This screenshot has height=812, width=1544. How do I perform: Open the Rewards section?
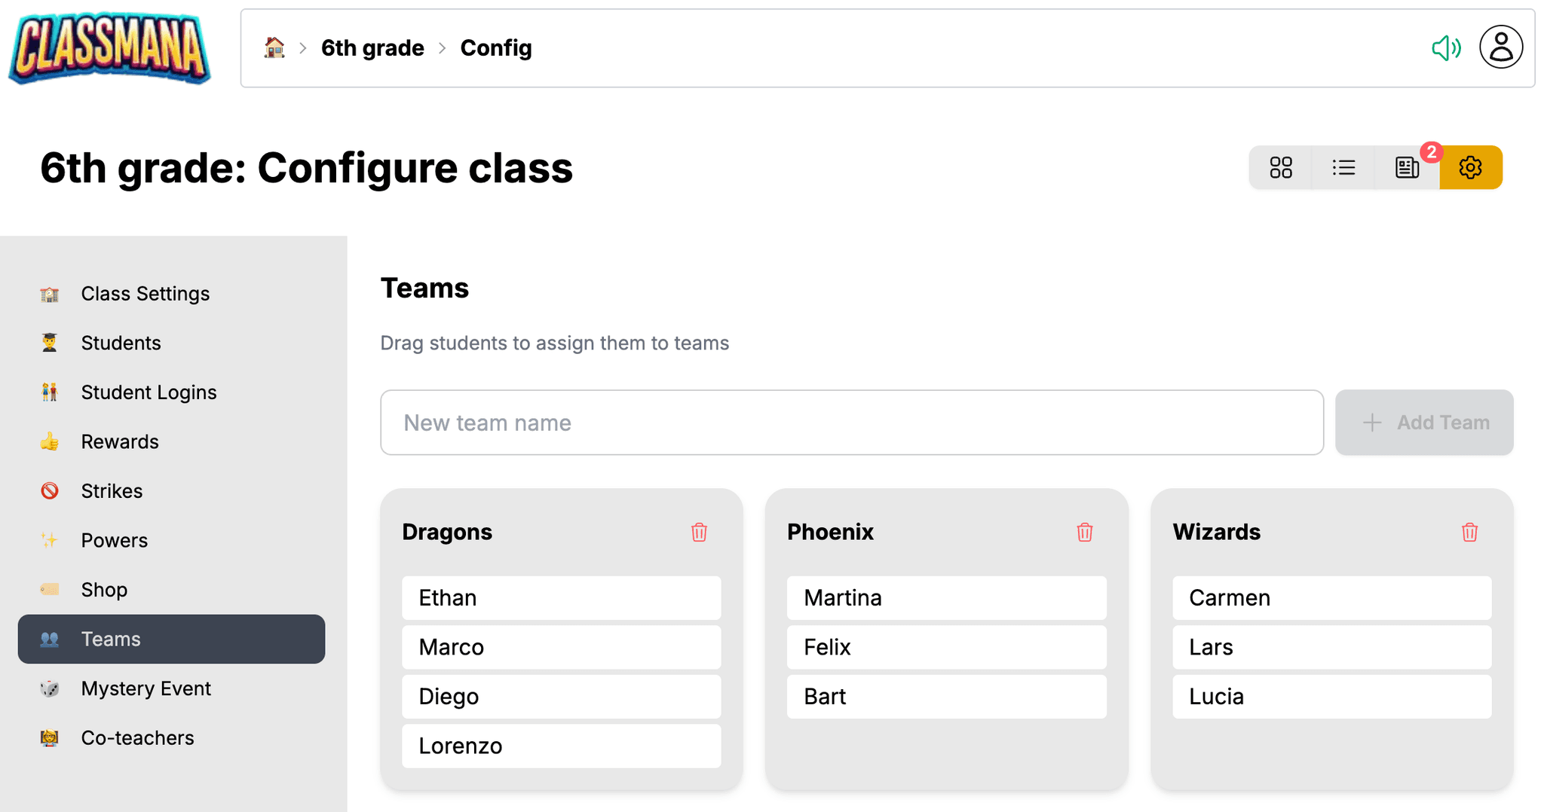120,441
